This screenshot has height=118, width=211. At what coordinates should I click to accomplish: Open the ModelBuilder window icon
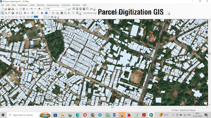[x=92, y=9]
